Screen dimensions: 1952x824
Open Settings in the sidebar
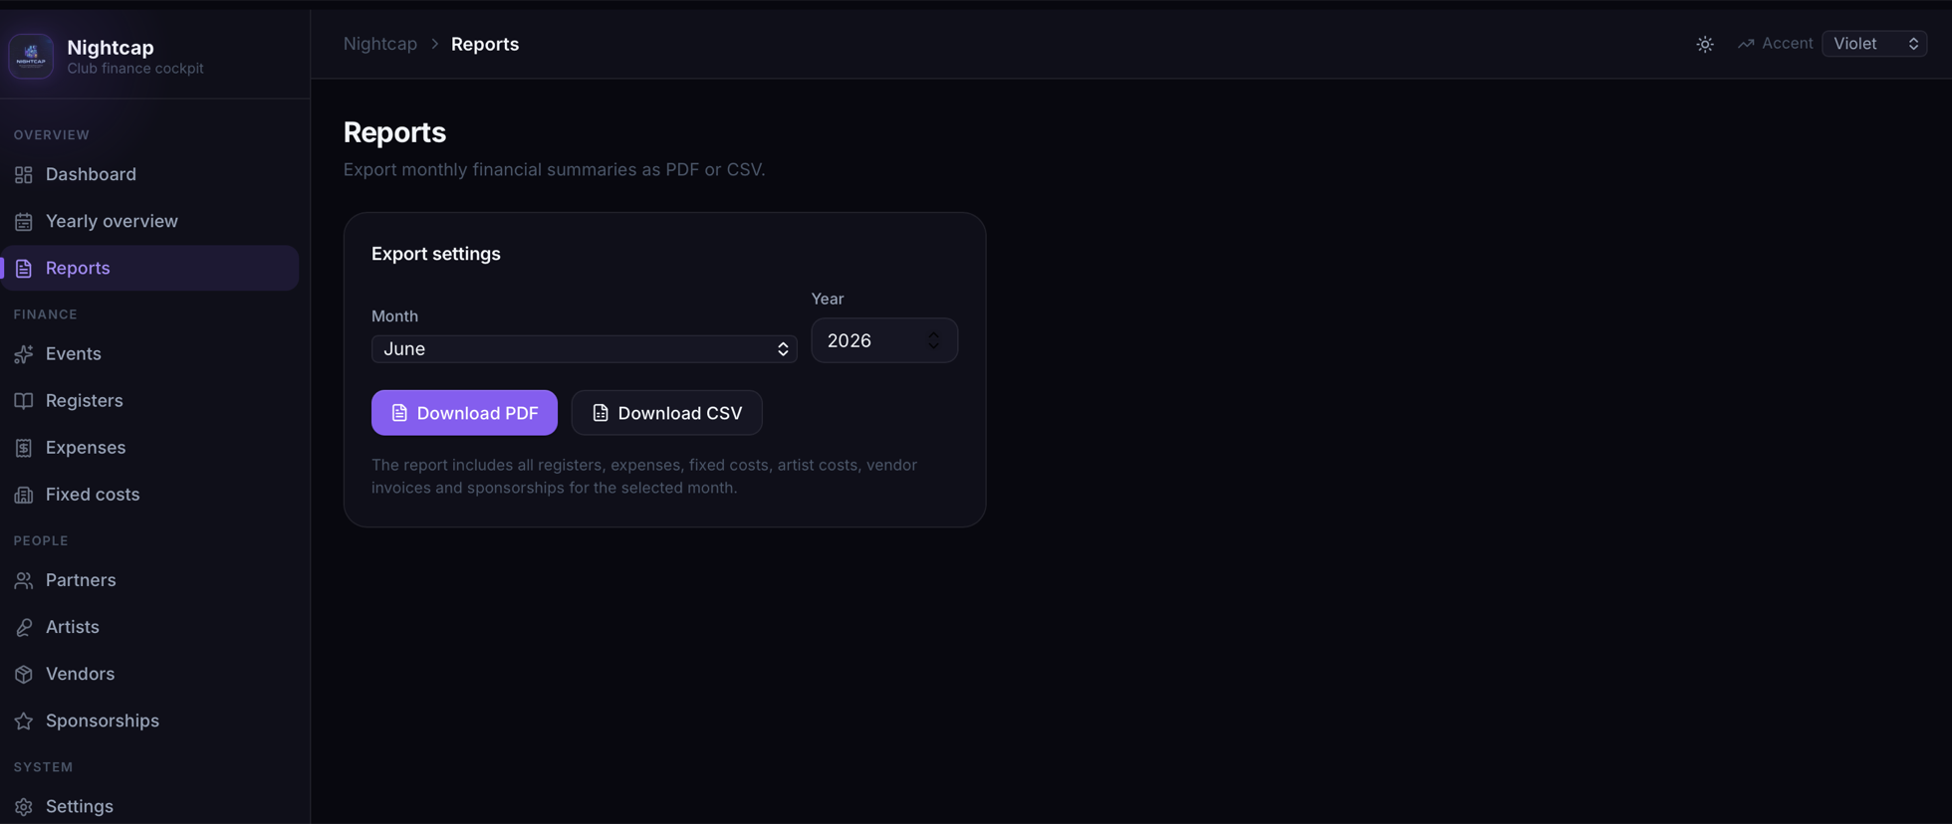tap(149, 806)
